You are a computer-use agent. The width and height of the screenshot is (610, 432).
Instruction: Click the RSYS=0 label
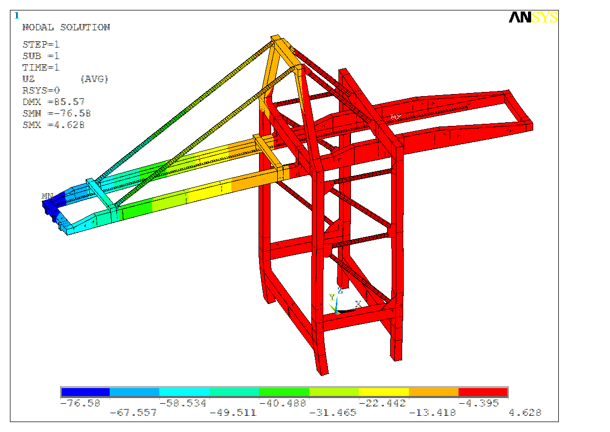41,90
